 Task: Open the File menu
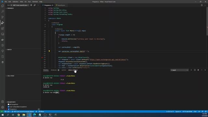(x=6, y=2)
